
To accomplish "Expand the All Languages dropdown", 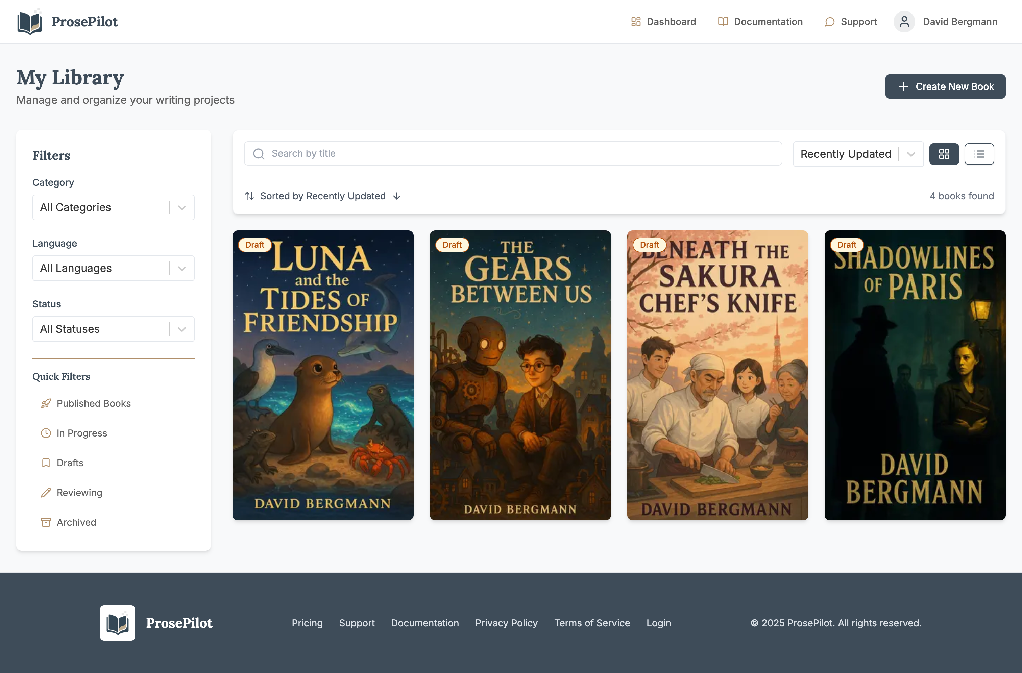I will [x=113, y=268].
